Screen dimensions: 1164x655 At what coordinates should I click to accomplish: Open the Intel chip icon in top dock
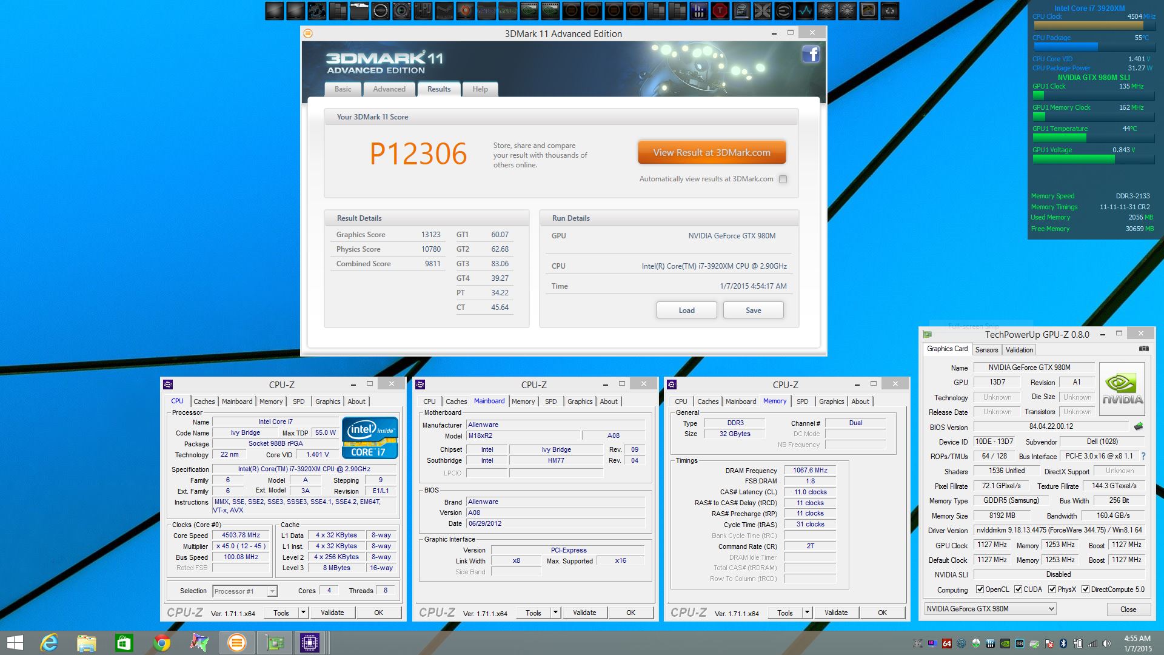[741, 10]
